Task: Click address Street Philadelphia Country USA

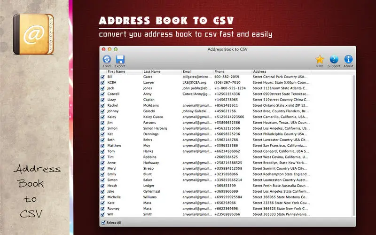Action: [280, 134]
